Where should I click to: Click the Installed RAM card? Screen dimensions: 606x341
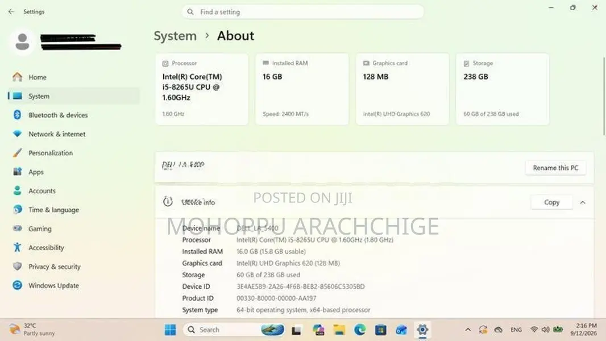click(302, 89)
